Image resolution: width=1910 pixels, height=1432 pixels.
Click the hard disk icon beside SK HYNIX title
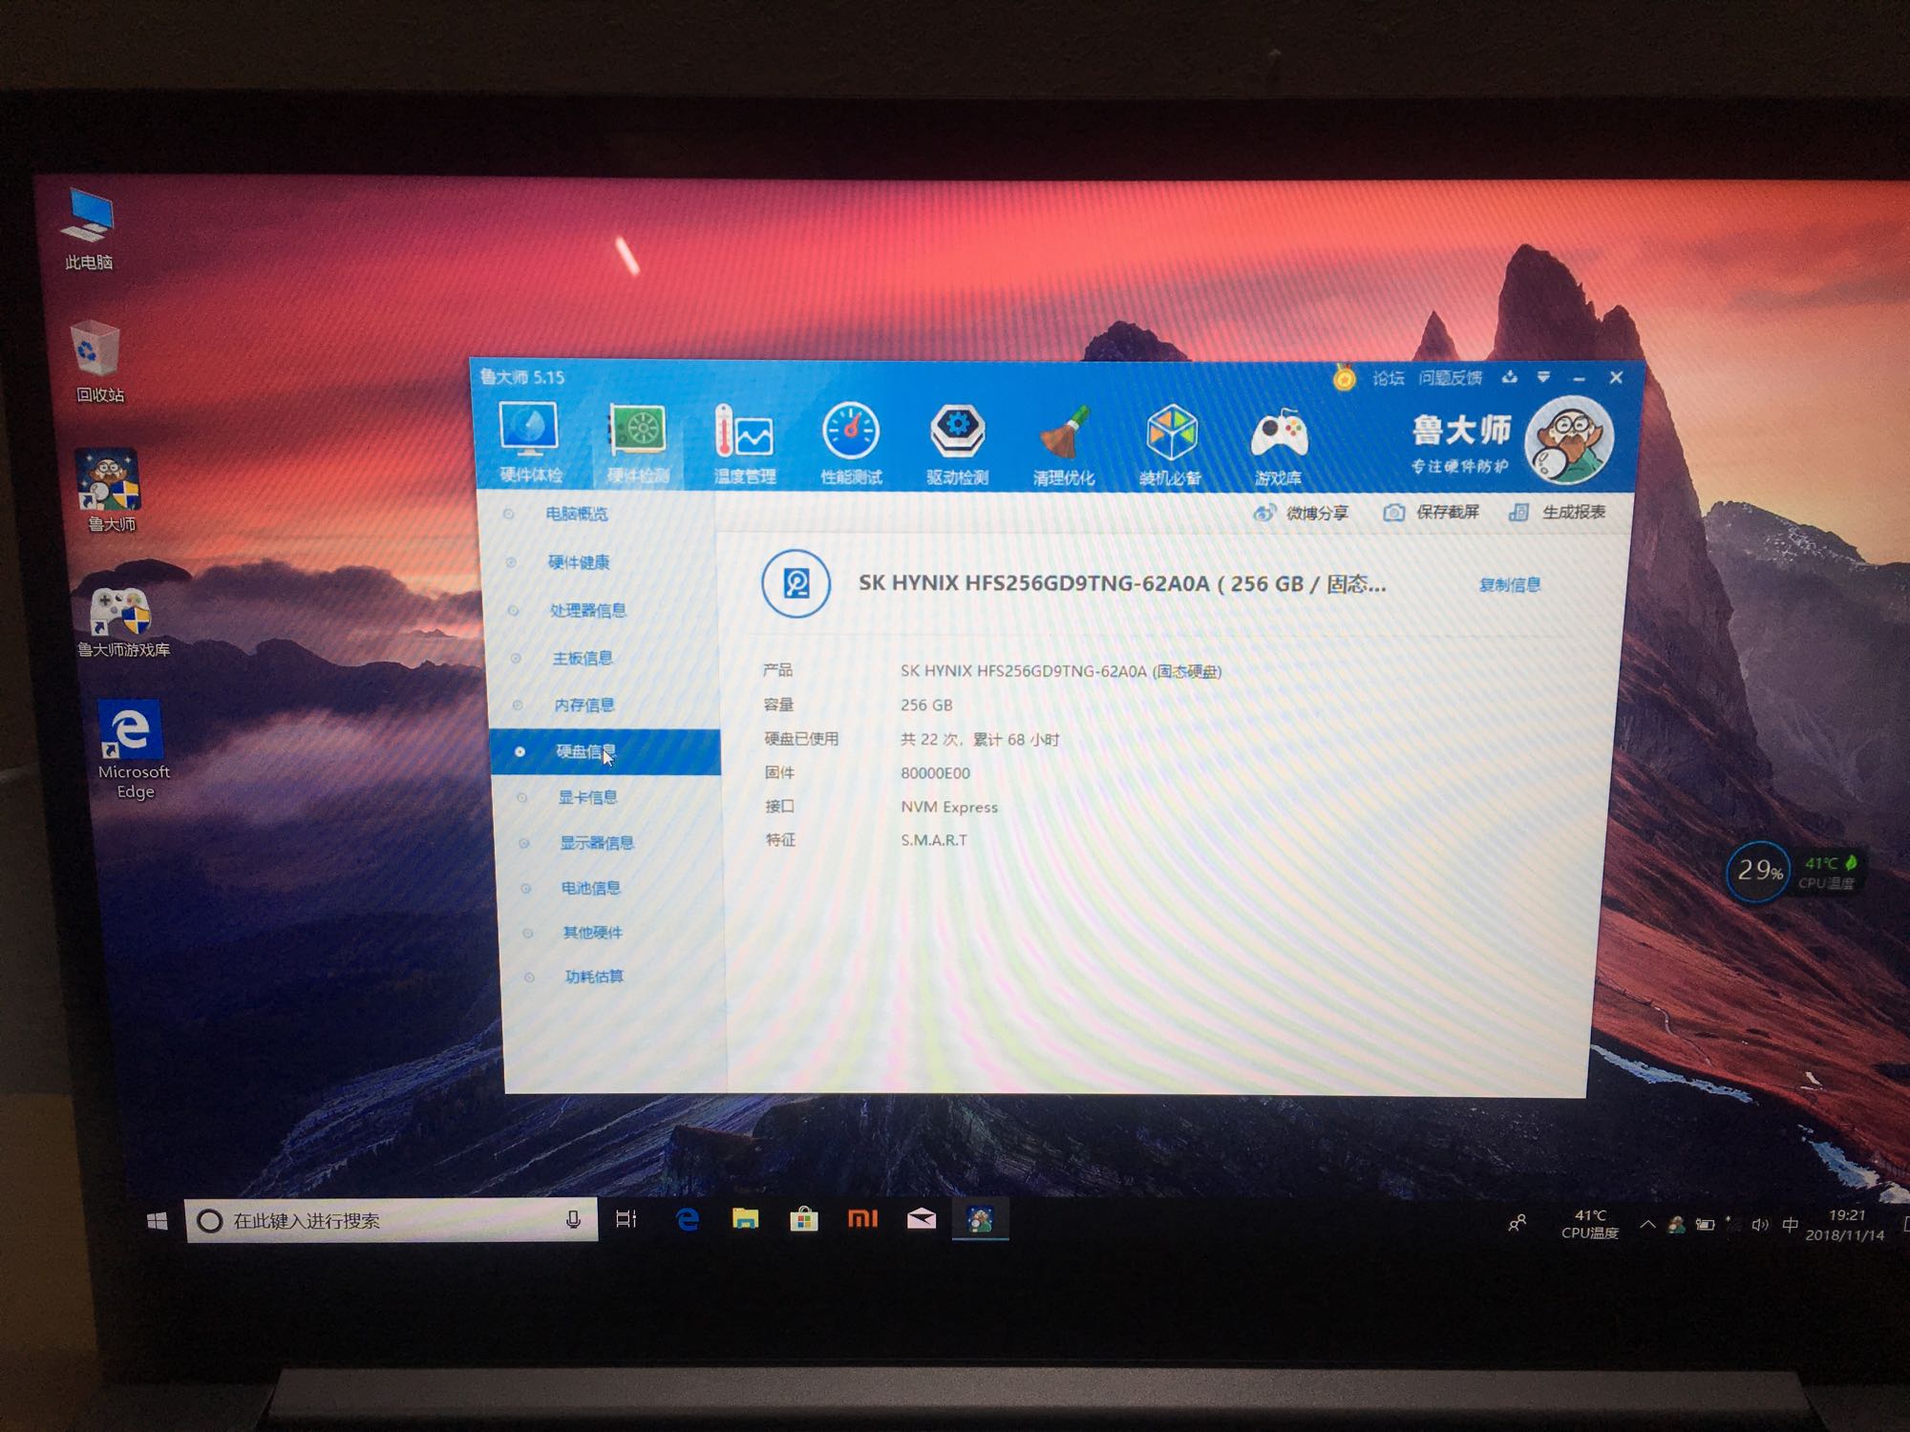coord(796,583)
